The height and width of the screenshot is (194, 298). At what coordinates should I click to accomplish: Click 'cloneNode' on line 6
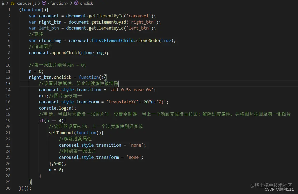tap(147, 40)
